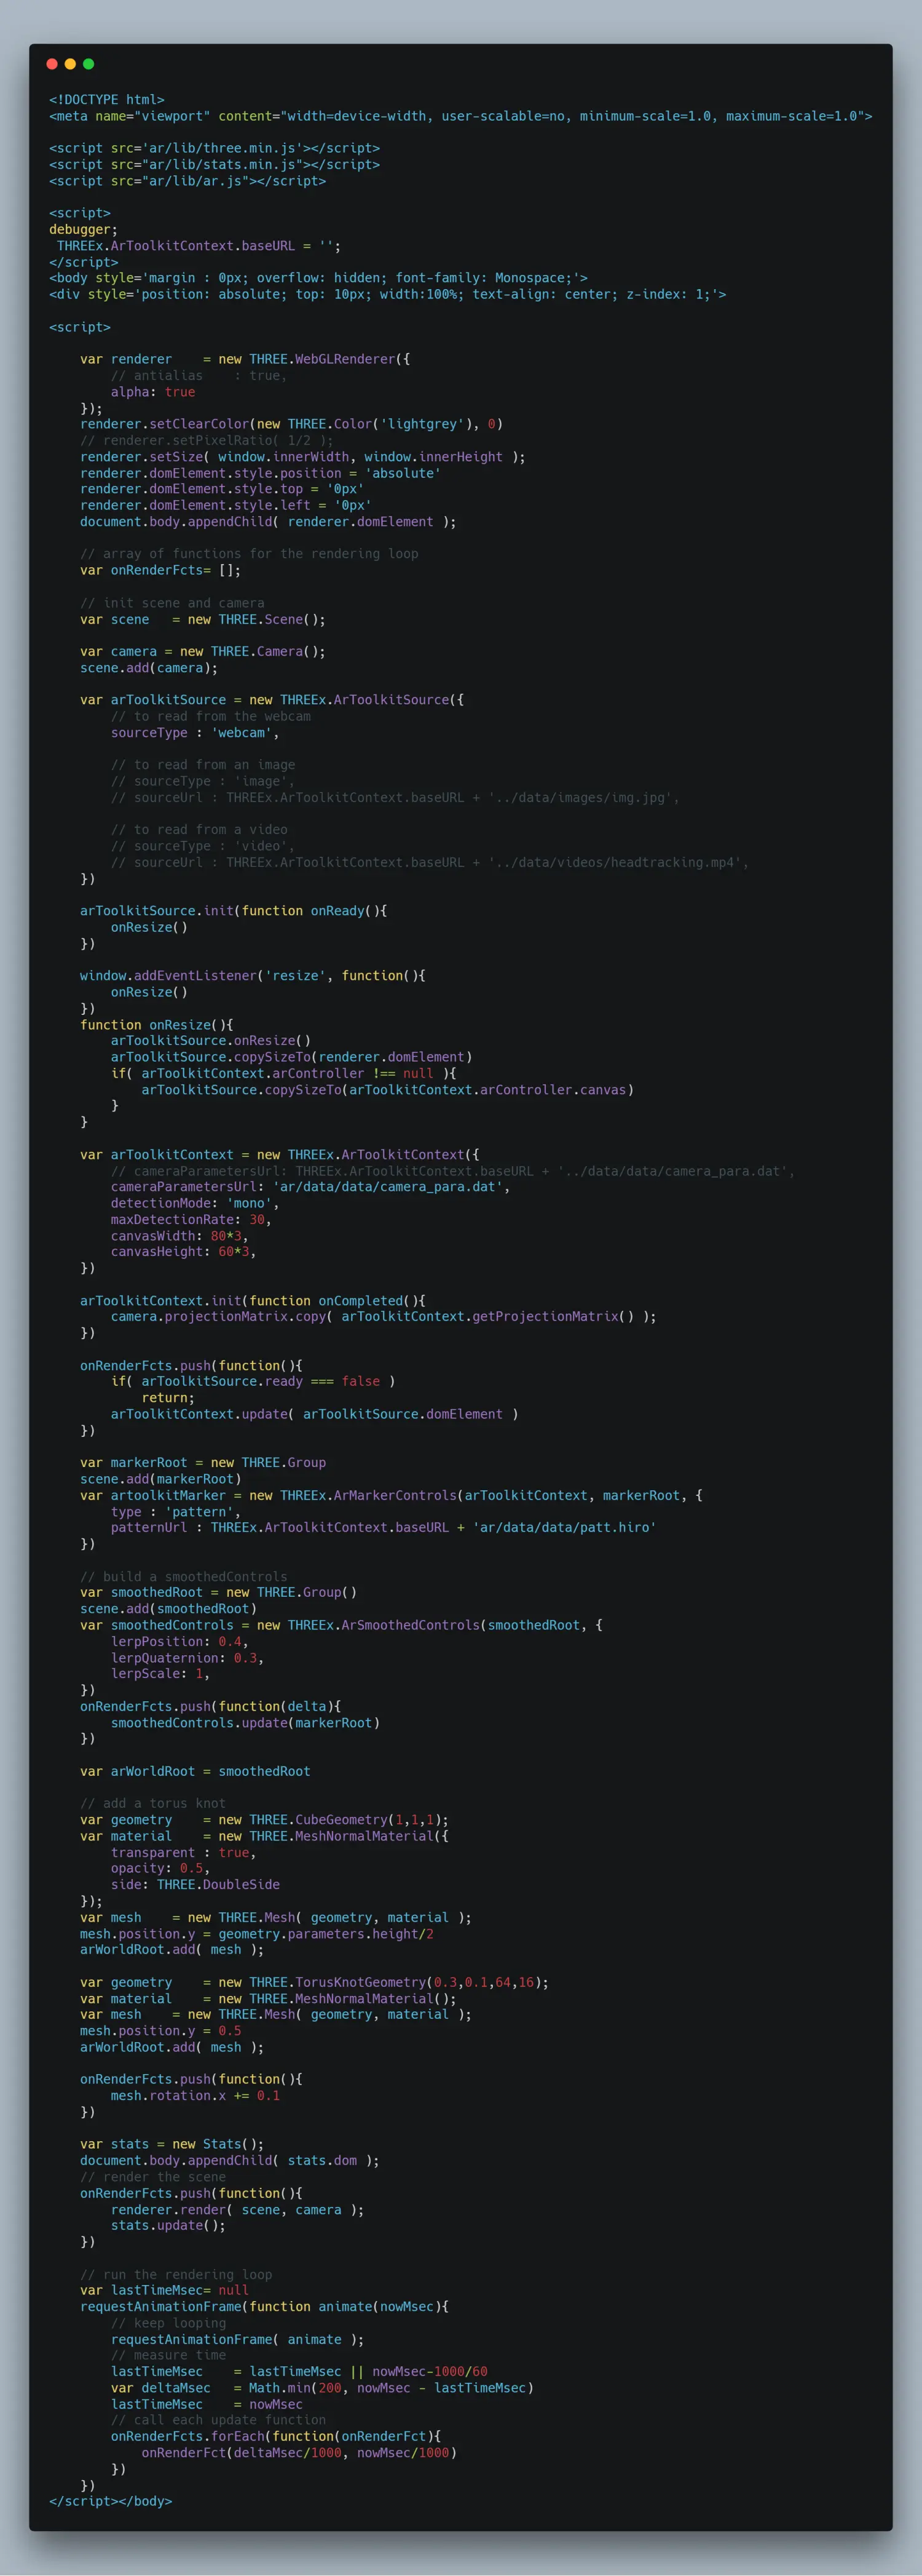
Task: Click the '// init scene and camera' comment
Action: (x=172, y=603)
